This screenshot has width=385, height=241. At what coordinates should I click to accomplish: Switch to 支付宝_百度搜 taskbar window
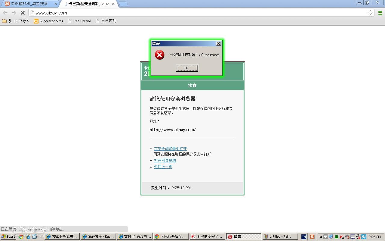pyautogui.click(x=134, y=236)
